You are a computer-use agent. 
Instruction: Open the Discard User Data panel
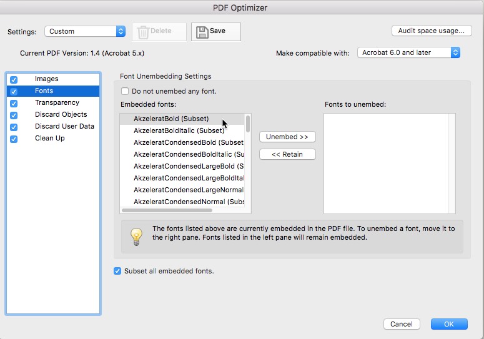tap(64, 126)
